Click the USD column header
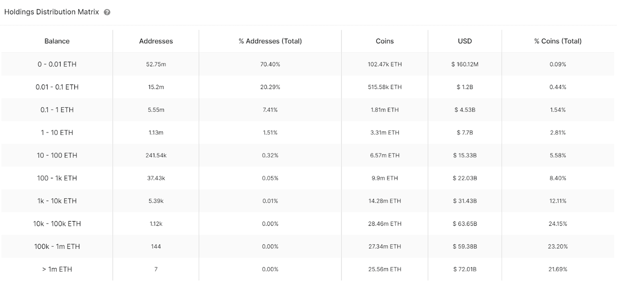617x282 pixels. (465, 41)
